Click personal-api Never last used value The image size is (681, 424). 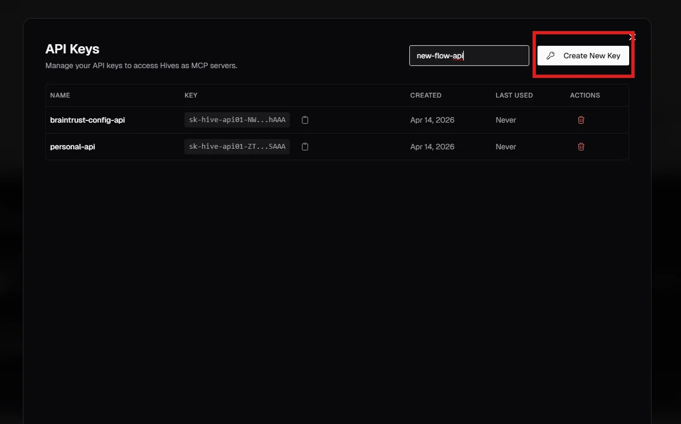(506, 147)
